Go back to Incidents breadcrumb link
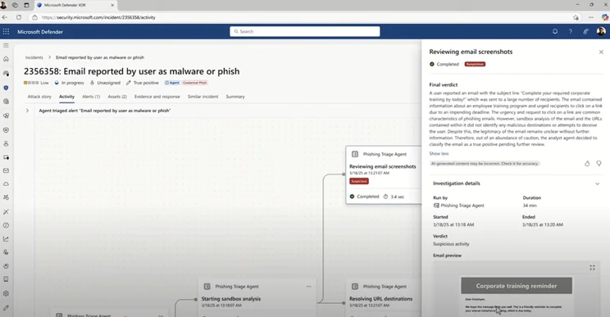 tap(34, 57)
